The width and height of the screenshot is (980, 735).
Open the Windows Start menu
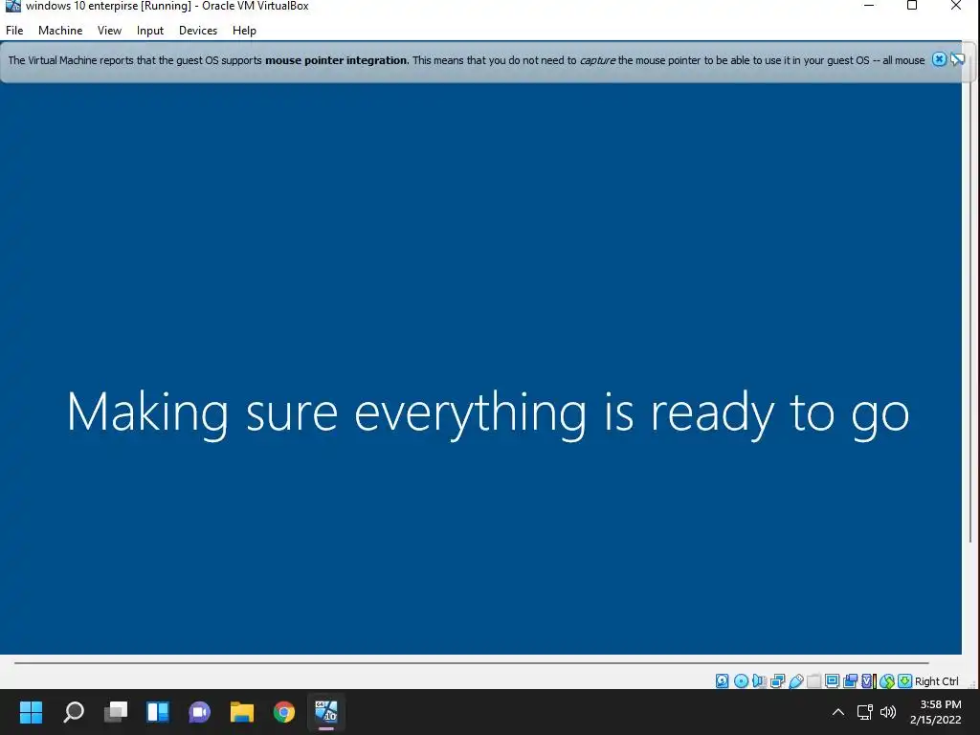pos(31,712)
